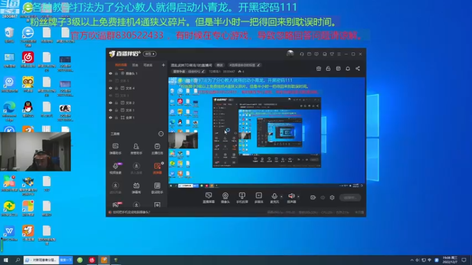472x265 pixels.
Task: Open the T-shirt skin icon
Action: pyautogui.click(x=332, y=54)
